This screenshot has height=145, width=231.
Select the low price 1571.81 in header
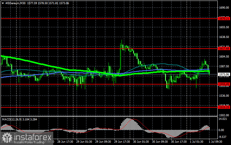click(x=53, y=3)
